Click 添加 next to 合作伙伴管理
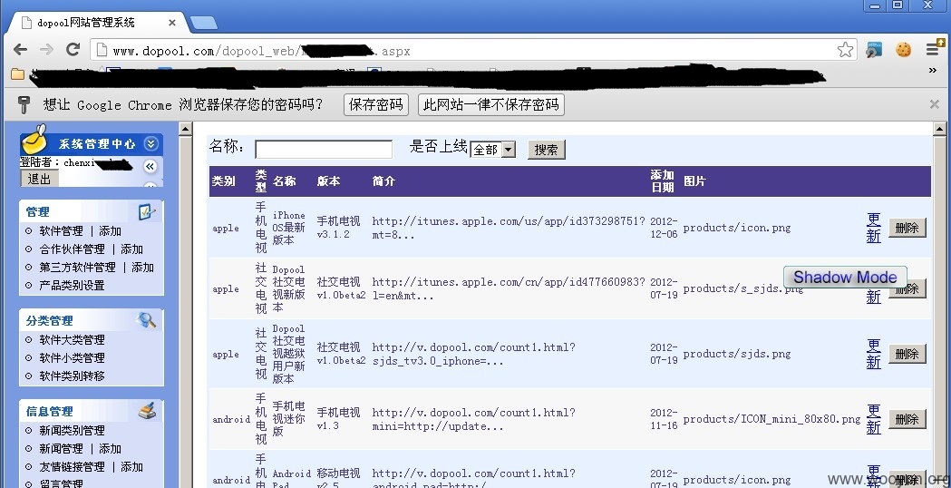 [132, 249]
